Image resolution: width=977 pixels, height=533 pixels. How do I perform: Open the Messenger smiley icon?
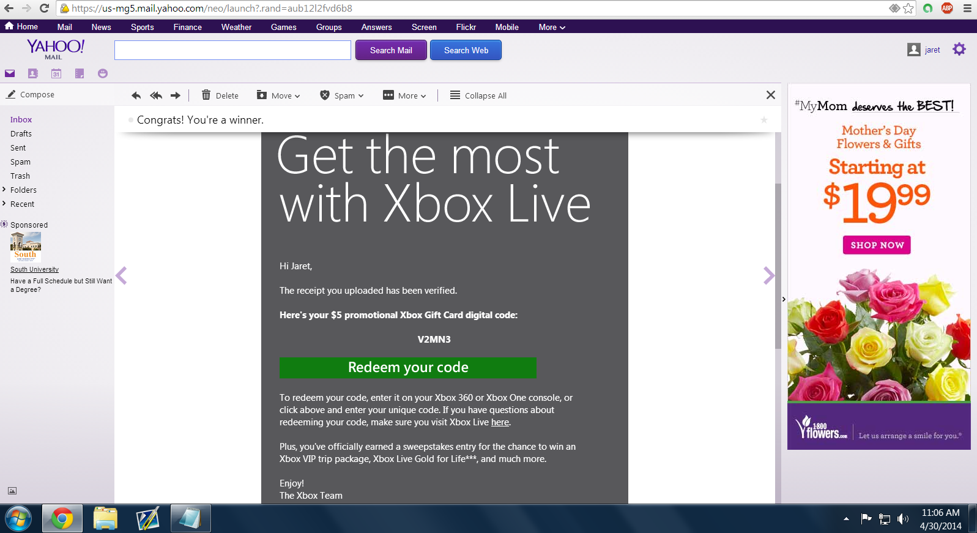click(x=103, y=73)
